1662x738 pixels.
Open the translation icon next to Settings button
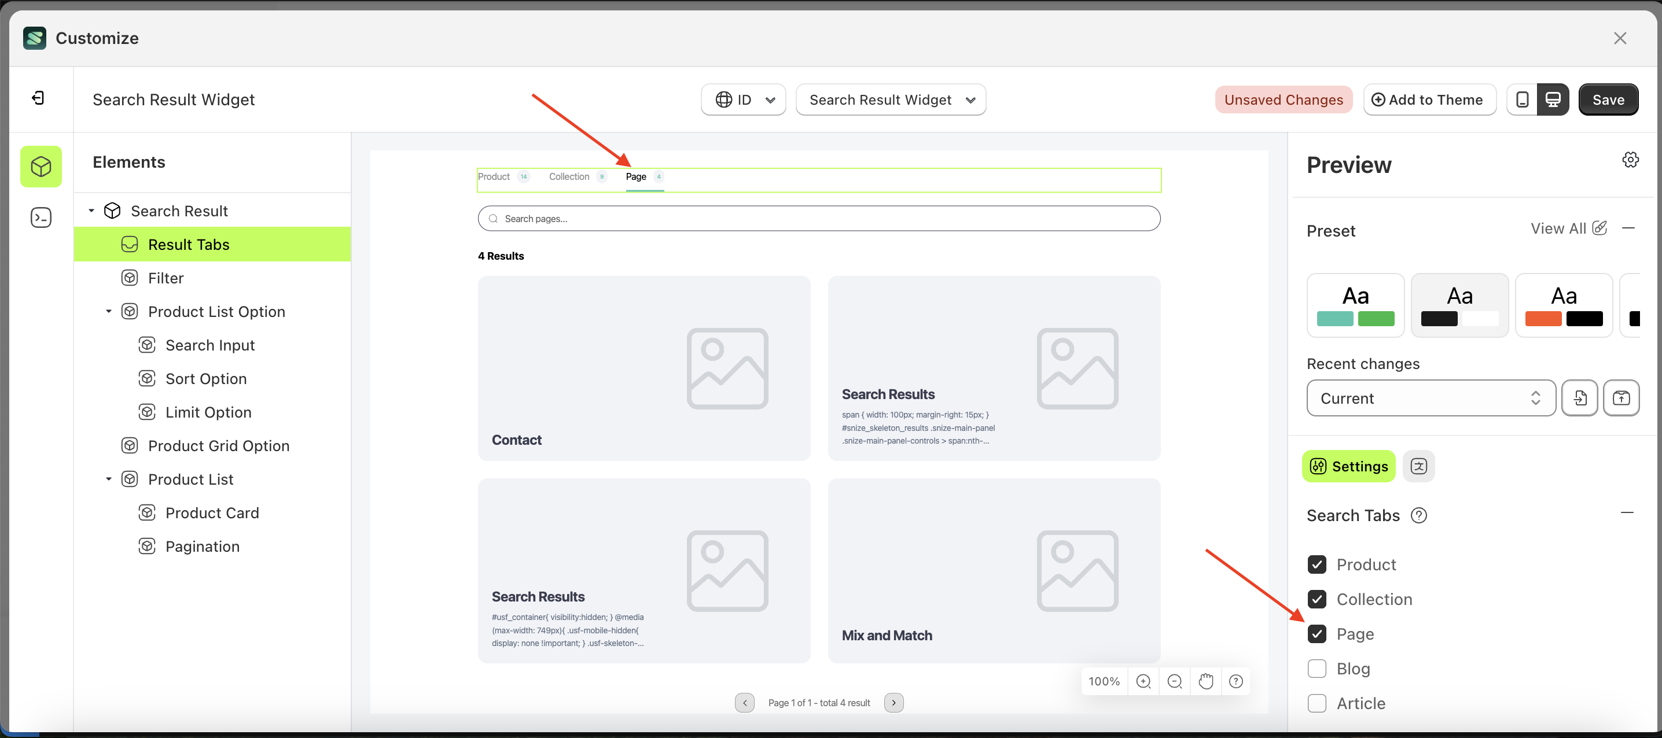(1418, 466)
